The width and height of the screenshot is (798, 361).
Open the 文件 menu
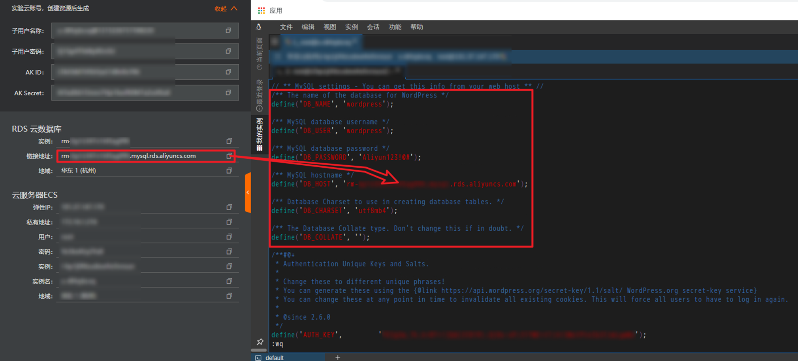click(286, 27)
